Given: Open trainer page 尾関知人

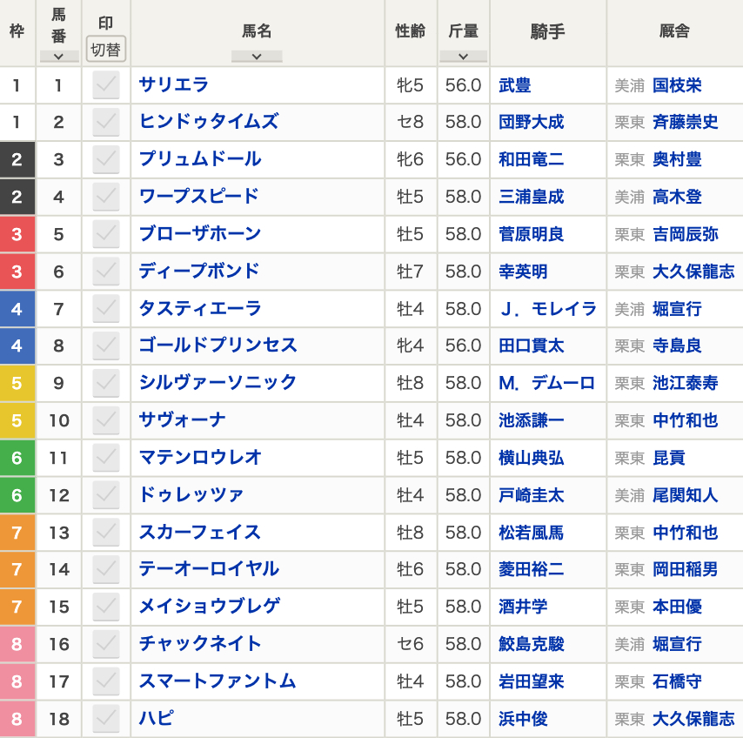Looking at the screenshot, I should (x=686, y=496).
